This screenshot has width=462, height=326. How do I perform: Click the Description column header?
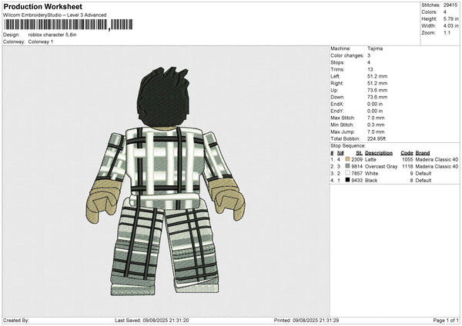click(379, 153)
